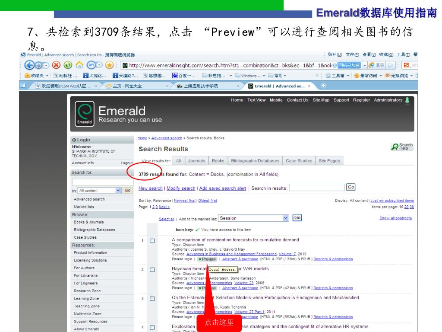Click the Logout link
The height and width of the screenshot is (332, 442).
coord(126,163)
